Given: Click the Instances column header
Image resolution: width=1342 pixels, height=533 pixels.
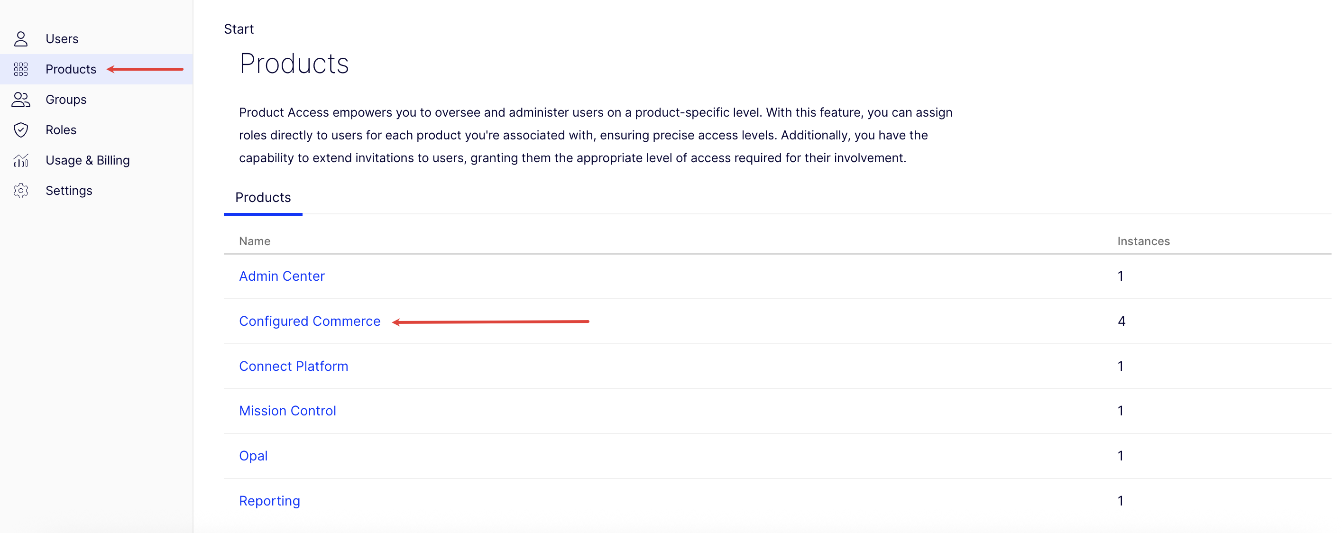Looking at the screenshot, I should point(1143,241).
